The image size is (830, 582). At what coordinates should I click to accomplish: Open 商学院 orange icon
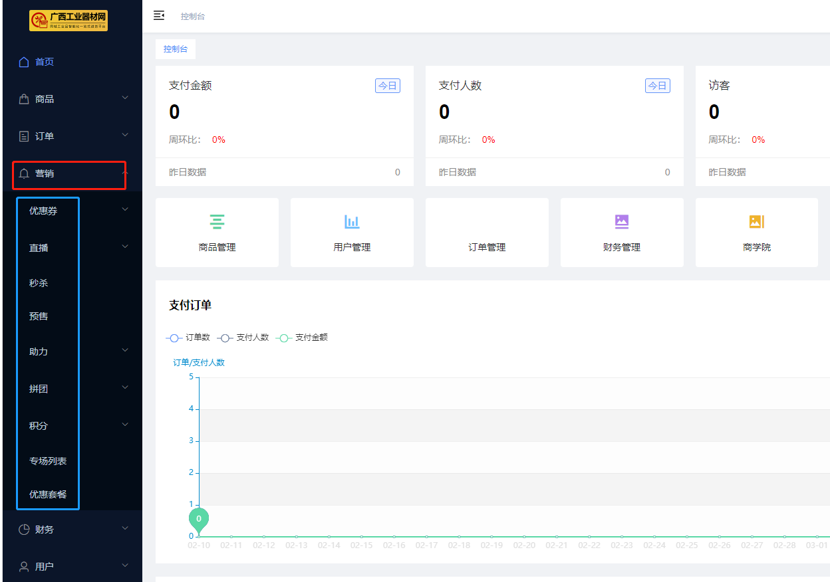click(x=756, y=222)
